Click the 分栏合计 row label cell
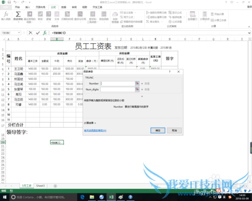 (16, 125)
